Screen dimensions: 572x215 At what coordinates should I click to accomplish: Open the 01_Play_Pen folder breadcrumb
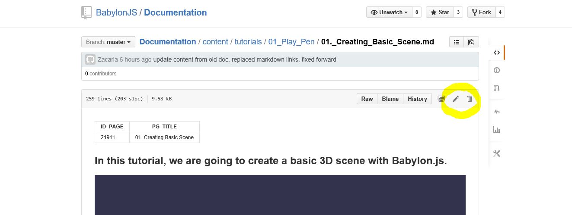(291, 42)
